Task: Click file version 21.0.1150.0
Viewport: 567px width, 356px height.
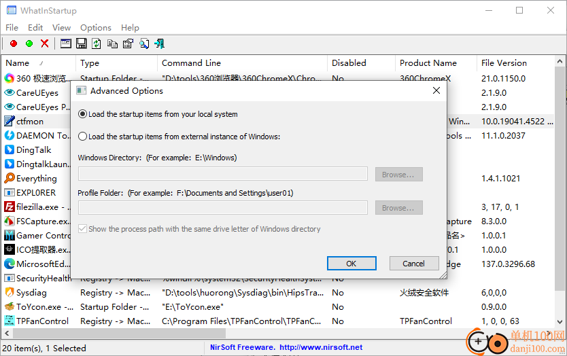Action: pyautogui.click(x=503, y=78)
